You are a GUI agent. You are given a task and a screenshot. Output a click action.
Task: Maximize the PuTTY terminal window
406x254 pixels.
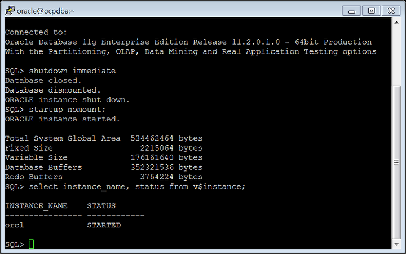point(371,11)
